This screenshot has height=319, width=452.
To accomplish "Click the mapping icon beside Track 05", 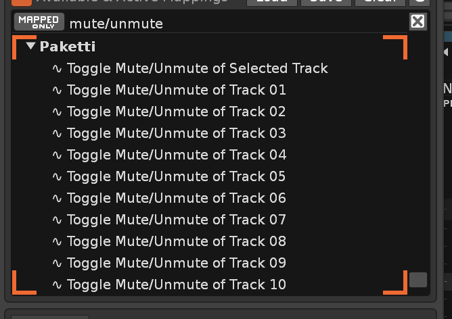I will (57, 176).
